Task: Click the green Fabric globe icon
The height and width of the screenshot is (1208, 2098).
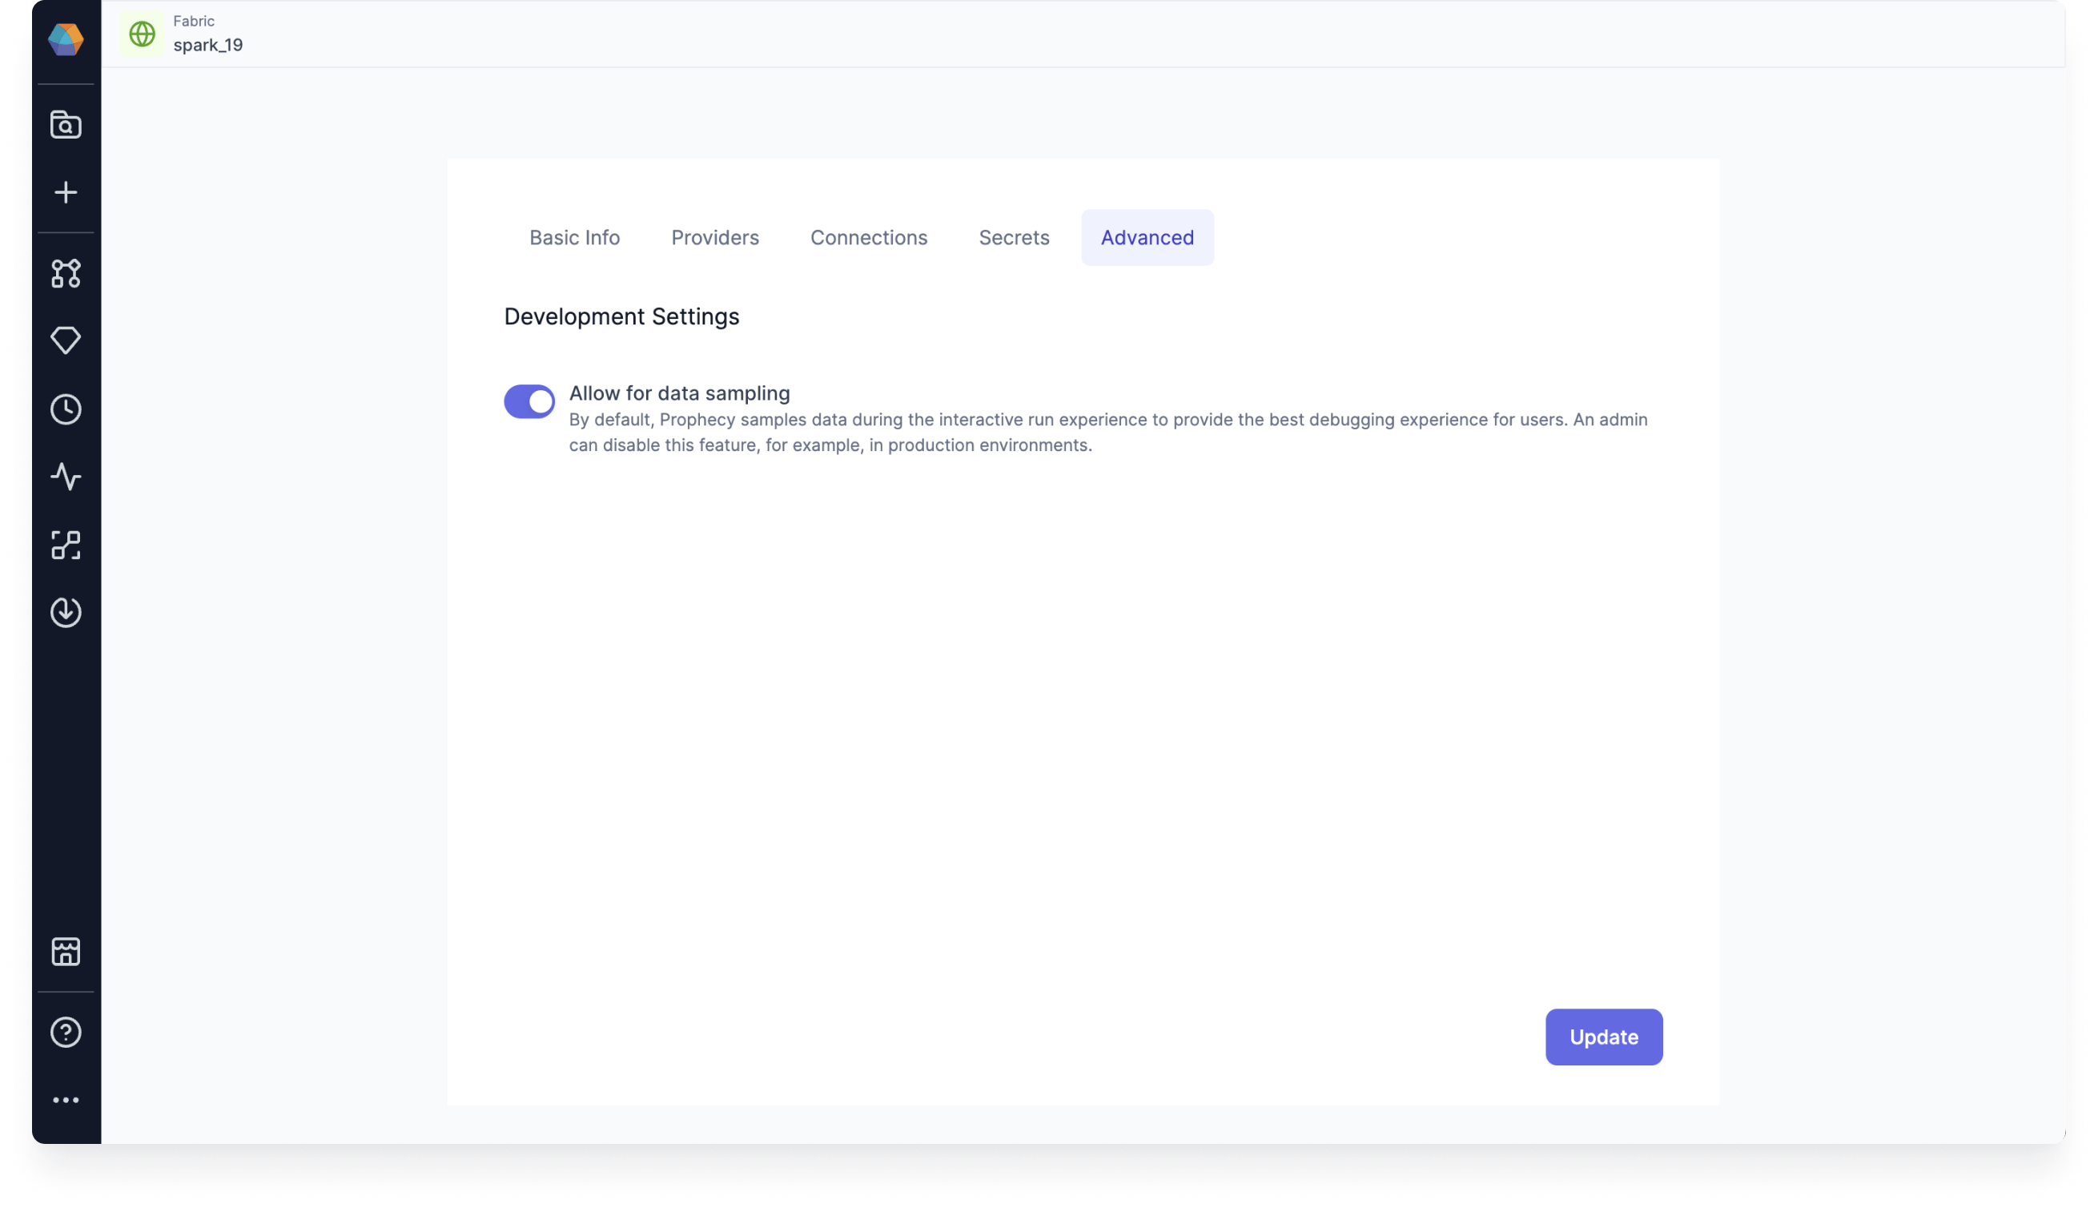Action: (142, 34)
